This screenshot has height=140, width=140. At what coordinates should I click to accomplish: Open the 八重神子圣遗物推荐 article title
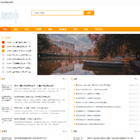(x=35, y=86)
